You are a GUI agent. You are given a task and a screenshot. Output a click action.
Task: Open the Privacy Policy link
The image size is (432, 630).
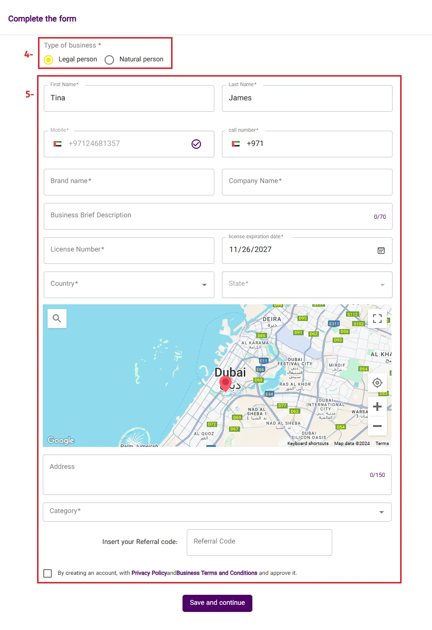149,573
